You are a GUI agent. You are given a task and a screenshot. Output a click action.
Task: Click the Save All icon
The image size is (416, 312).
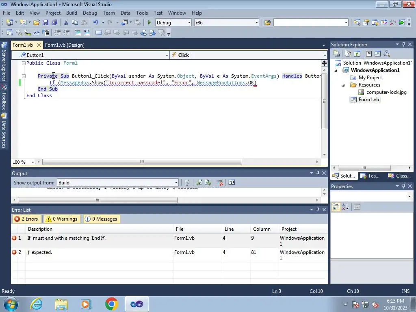pyautogui.click(x=54, y=23)
